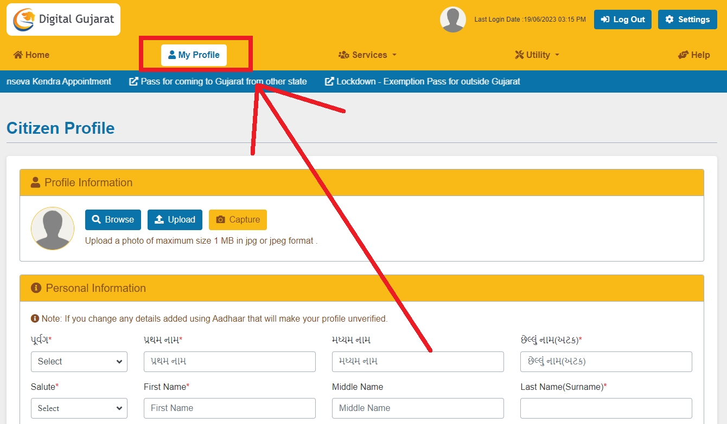Open Lockdown Exemption Pass for outside Gujarat link

(x=423, y=81)
